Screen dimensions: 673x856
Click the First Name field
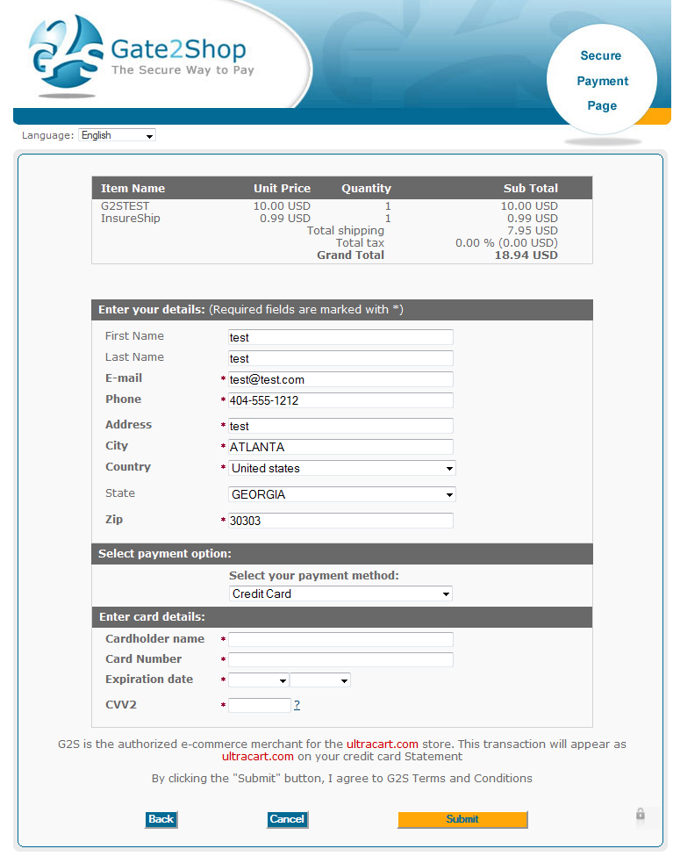(340, 337)
